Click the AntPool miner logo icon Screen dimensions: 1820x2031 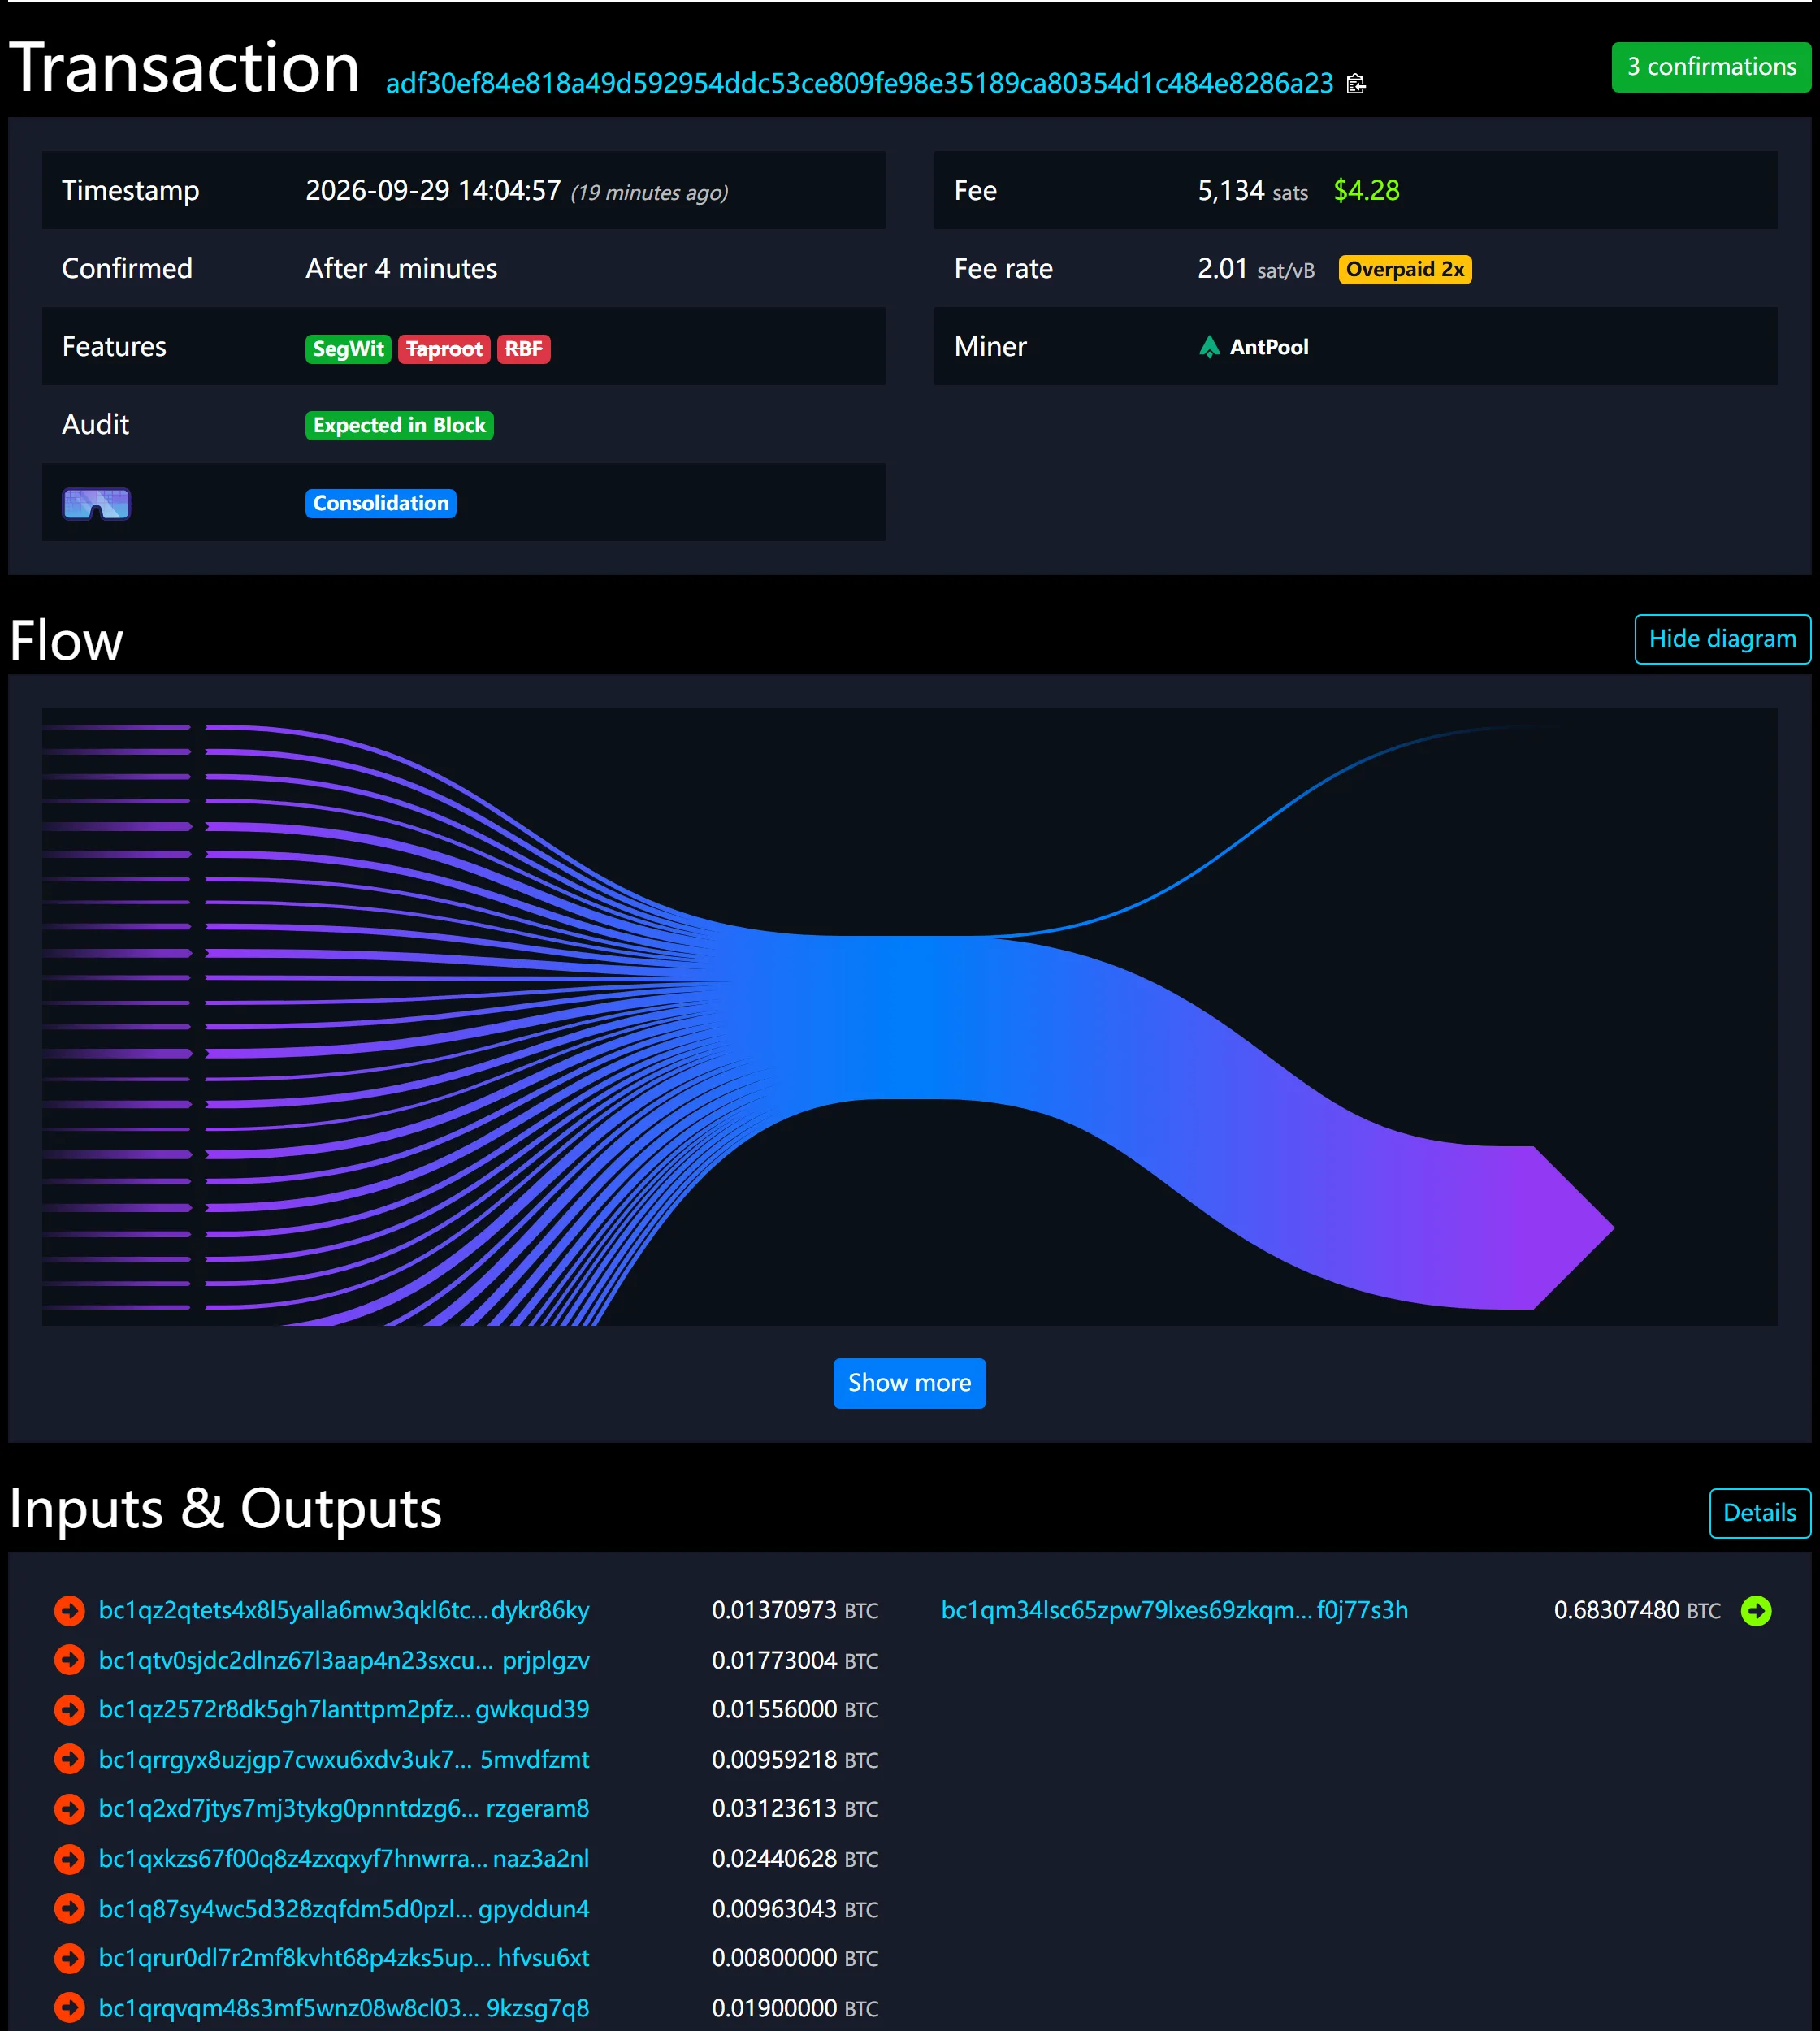tap(1209, 347)
